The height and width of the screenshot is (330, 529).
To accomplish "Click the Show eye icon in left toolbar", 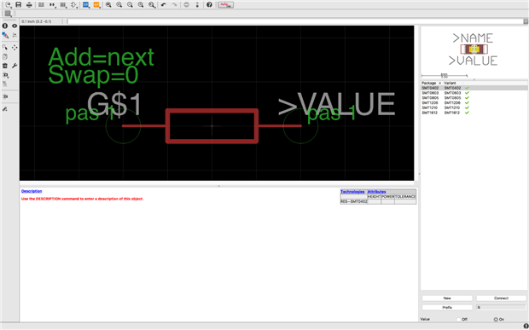I will coord(15,26).
